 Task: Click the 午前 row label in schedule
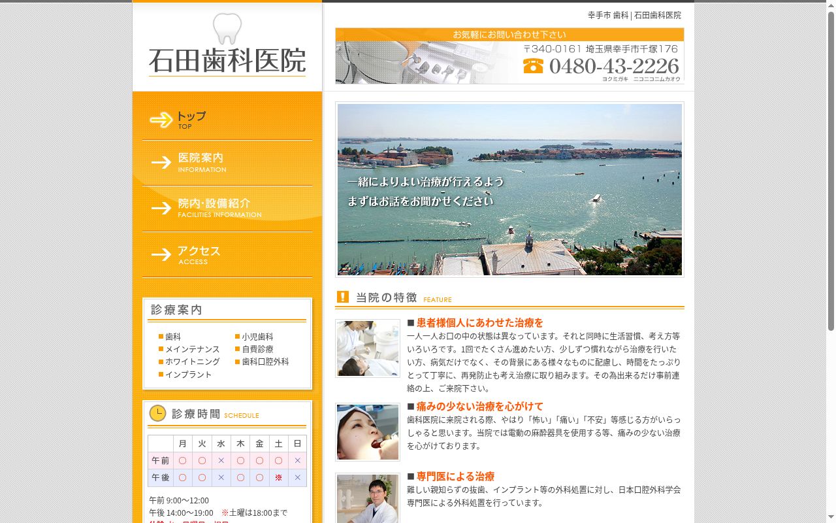161,461
